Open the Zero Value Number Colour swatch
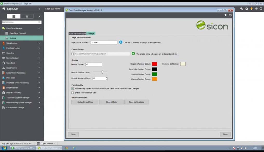 tap(154, 69)
